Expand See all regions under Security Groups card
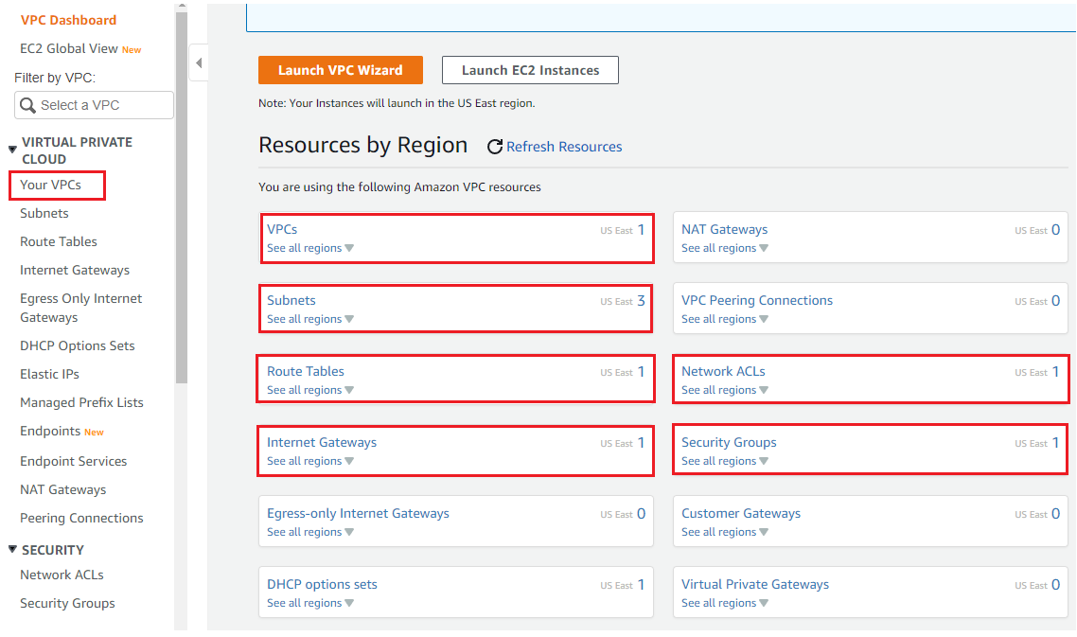Screen dimensions: 1077x637 [x=725, y=461]
